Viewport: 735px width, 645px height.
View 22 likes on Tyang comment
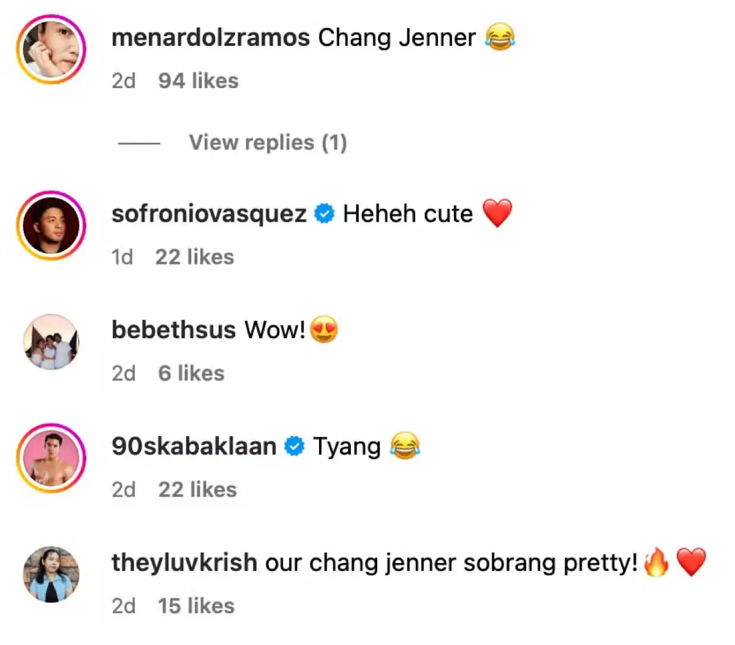tap(197, 489)
